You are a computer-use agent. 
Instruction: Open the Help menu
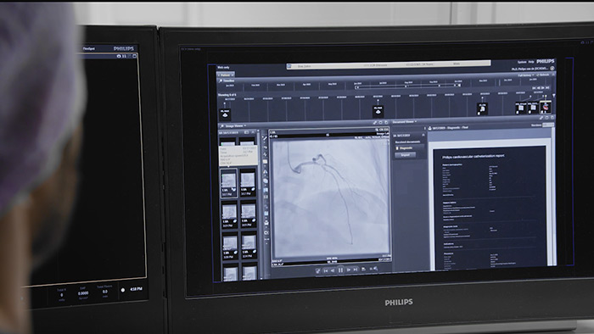(x=531, y=62)
